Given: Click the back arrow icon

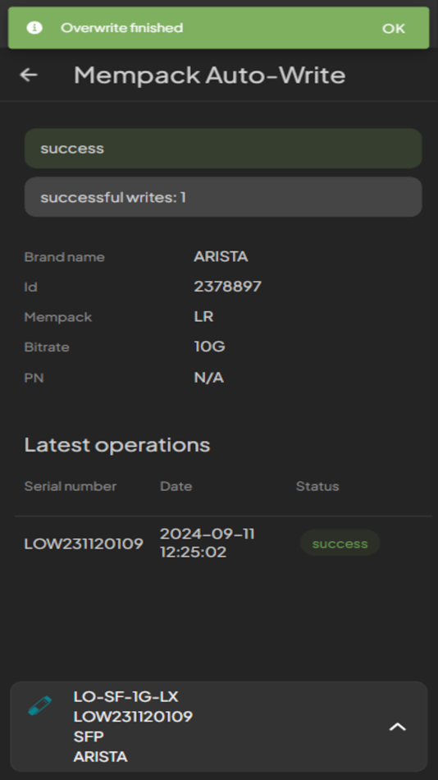Looking at the screenshot, I should [x=29, y=75].
